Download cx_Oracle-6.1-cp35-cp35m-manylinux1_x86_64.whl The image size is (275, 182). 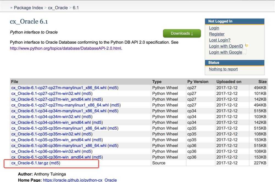point(59,128)
